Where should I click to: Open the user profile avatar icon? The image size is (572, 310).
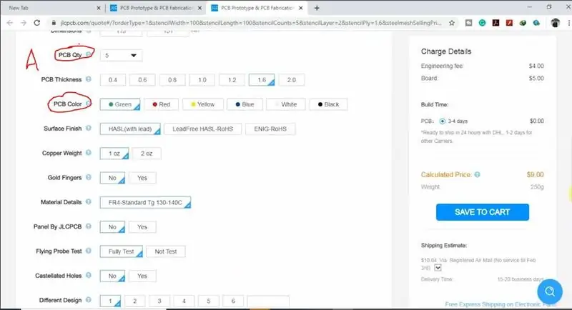click(x=555, y=23)
